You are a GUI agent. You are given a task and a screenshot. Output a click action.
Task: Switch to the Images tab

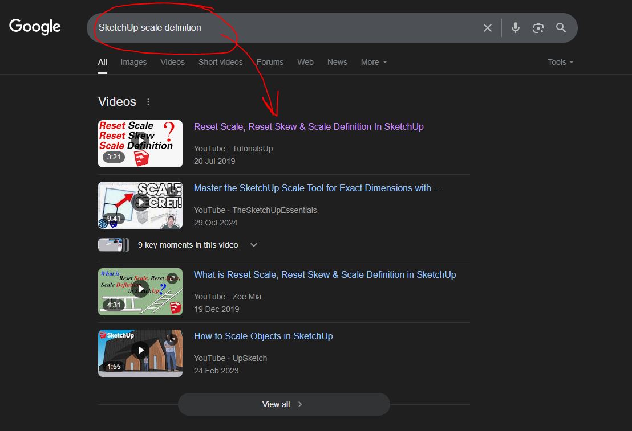[x=133, y=63]
